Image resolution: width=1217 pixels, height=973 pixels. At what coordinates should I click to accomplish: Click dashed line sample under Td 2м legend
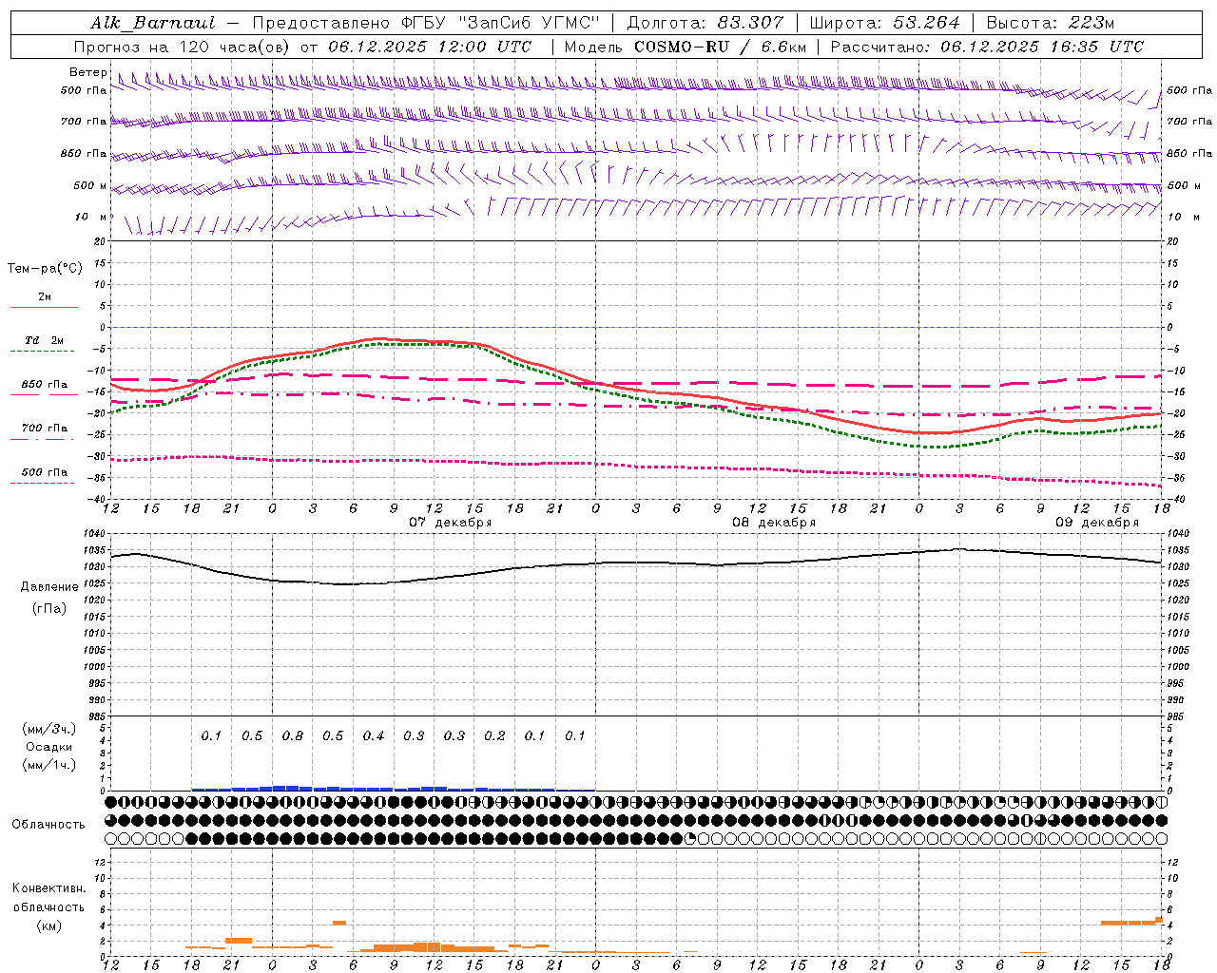pyautogui.click(x=44, y=352)
